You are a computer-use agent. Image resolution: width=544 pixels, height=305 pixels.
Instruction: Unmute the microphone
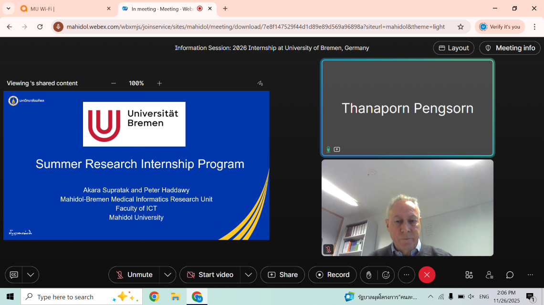(134, 275)
